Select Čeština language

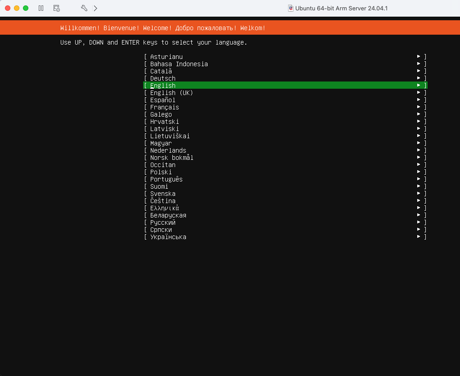coord(285,201)
